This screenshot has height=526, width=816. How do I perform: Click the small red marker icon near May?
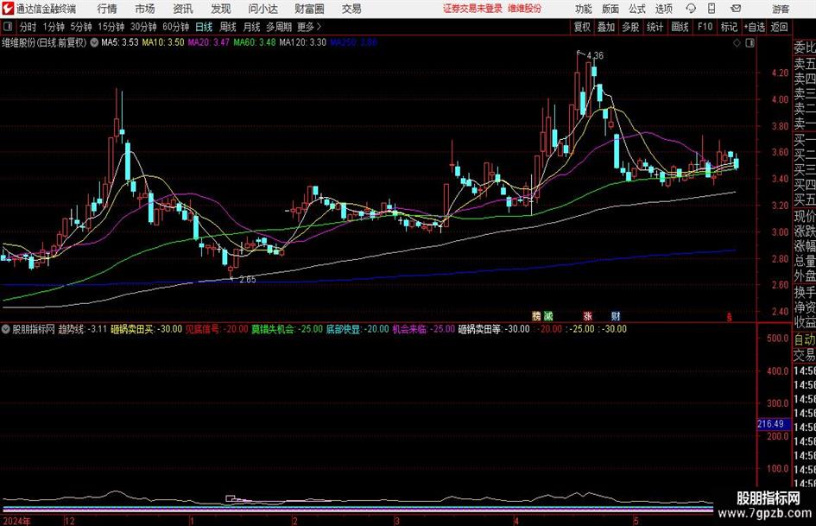(729, 317)
